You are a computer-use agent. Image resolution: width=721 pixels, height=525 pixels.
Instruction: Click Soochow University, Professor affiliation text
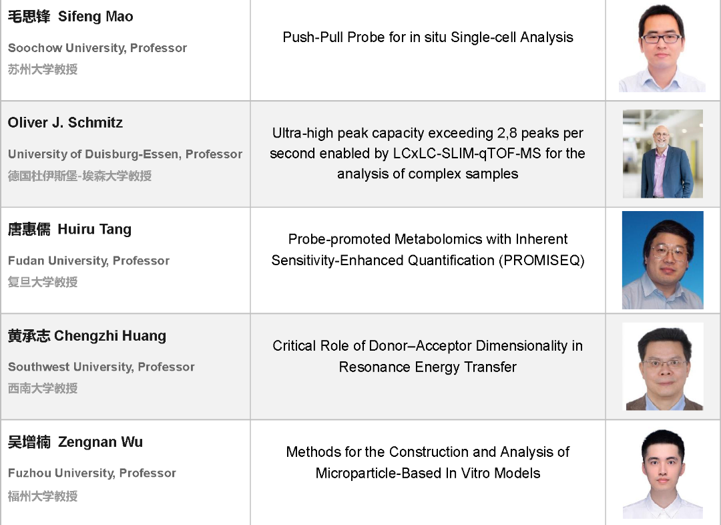point(97,48)
